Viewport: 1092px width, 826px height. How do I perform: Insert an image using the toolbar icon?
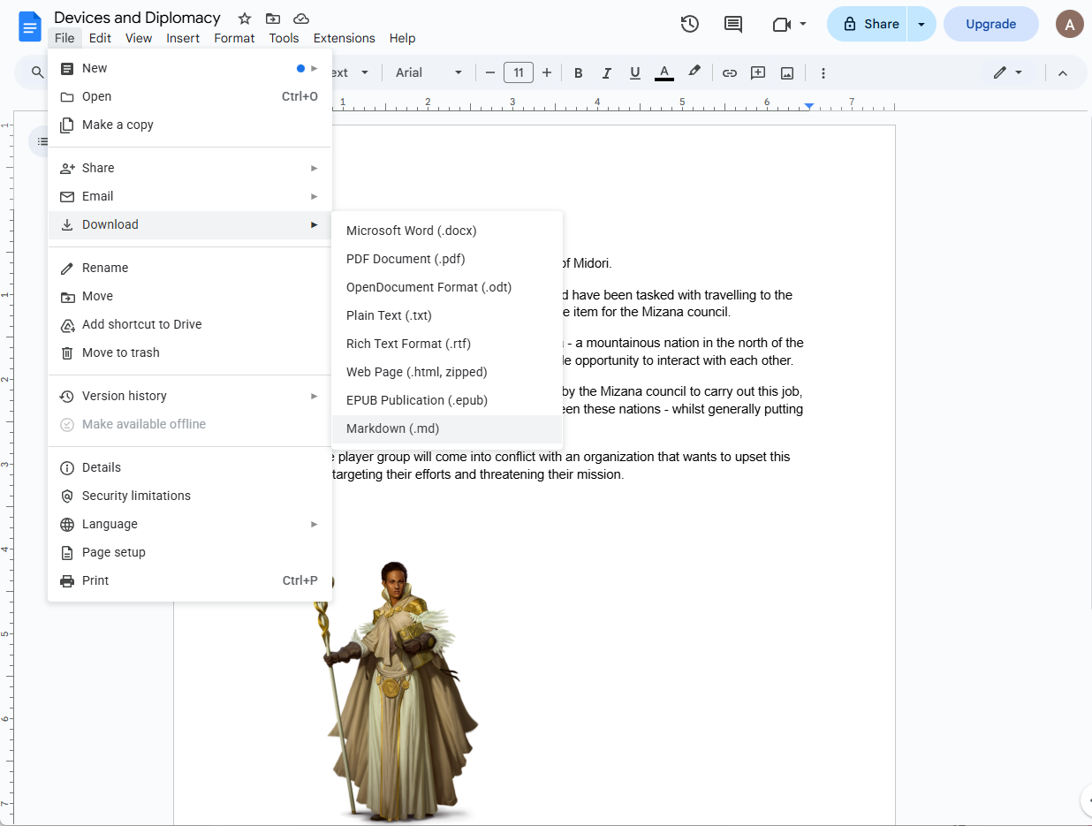pos(786,72)
